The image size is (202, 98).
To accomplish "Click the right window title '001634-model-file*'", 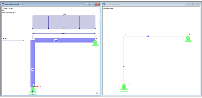I will coord(113,4).
